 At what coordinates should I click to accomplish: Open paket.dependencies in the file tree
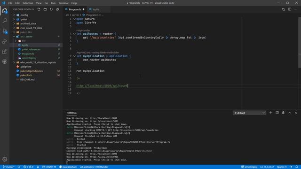coord(37,71)
